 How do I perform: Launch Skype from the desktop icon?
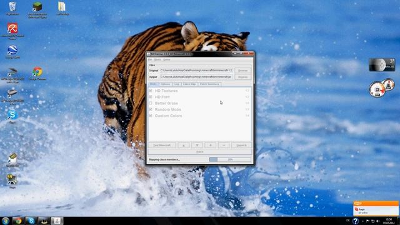coord(12,115)
